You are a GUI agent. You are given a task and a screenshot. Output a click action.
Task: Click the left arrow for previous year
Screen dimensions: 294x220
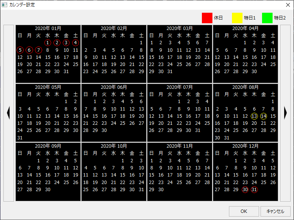point(8,113)
